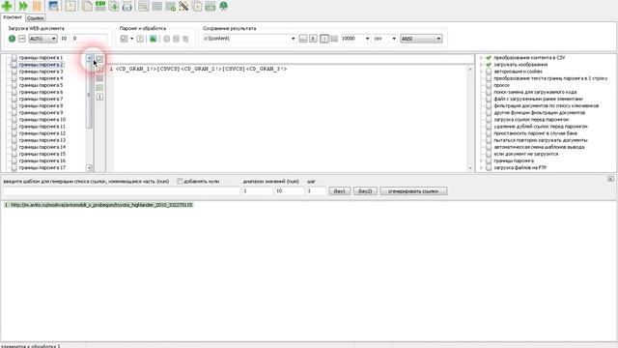618x348 pixels.
Task: Click the шаг step field
Action: point(316,191)
